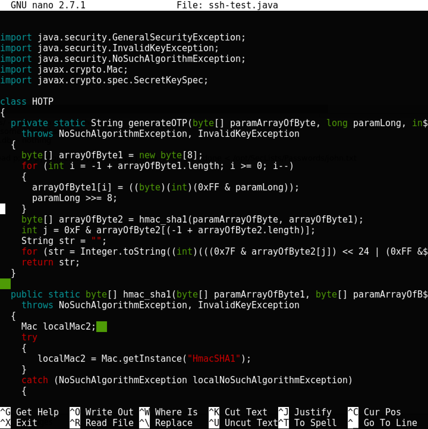
Task: Click the ^G Get Help shortcut
Action: 29,412
